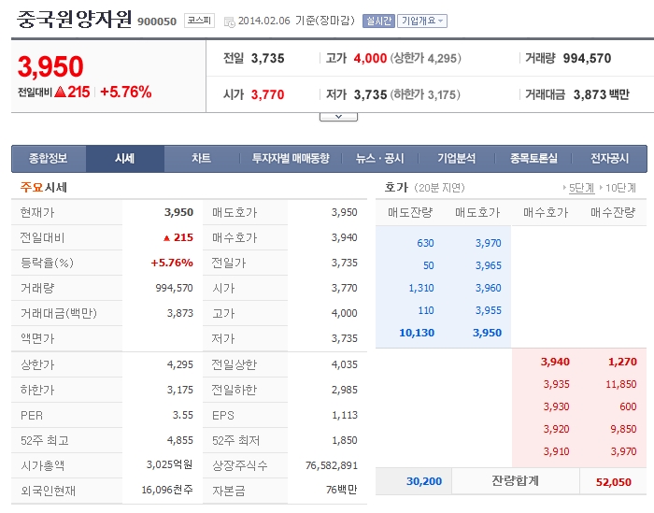Click the total bid volume 52,050
Viewport: 654px width, 513px height.
[614, 482]
